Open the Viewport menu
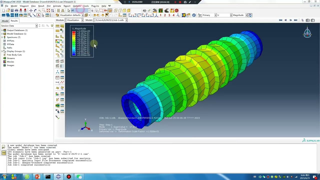320x180 pixels. [x=24, y=6]
